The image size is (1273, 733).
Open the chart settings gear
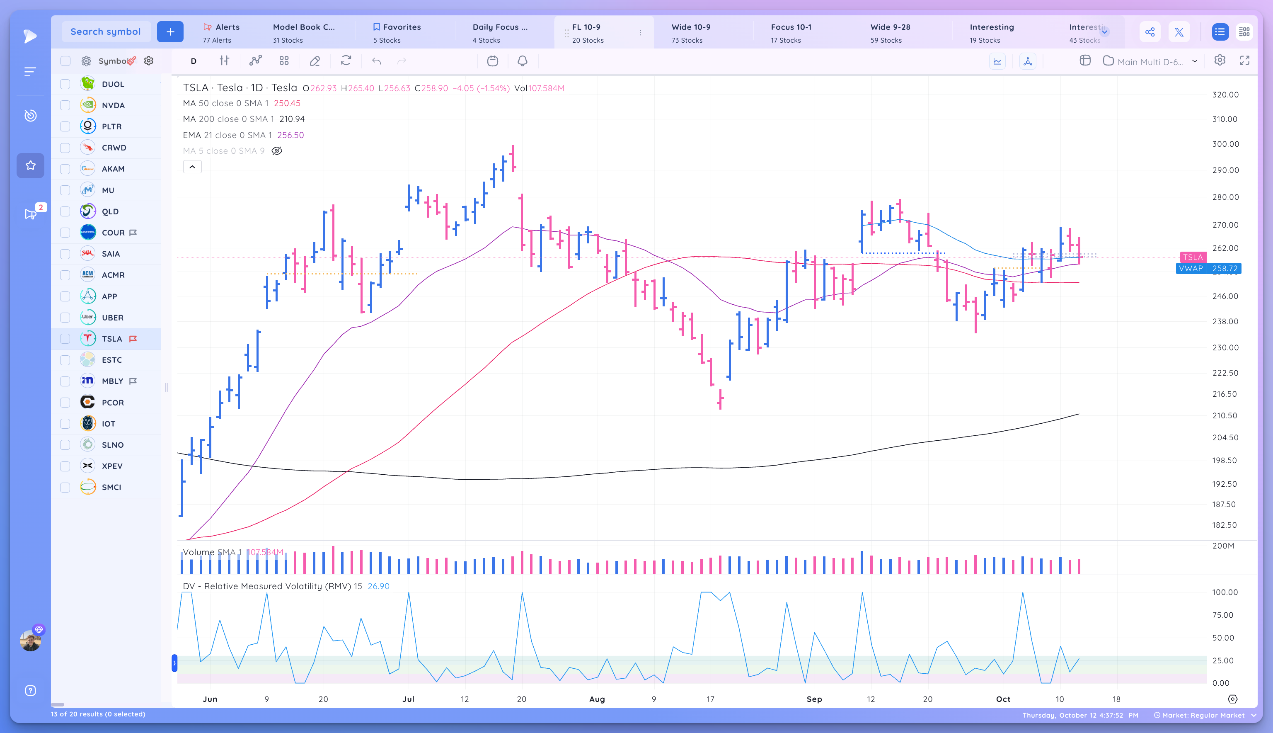tap(1220, 61)
